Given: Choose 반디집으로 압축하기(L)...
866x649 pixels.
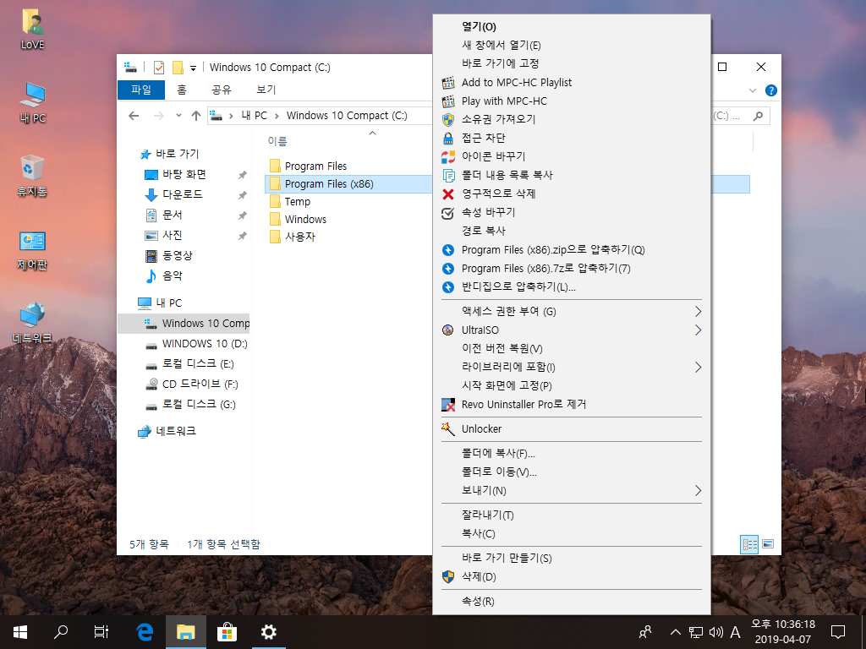Looking at the screenshot, I should pyautogui.click(x=572, y=287).
